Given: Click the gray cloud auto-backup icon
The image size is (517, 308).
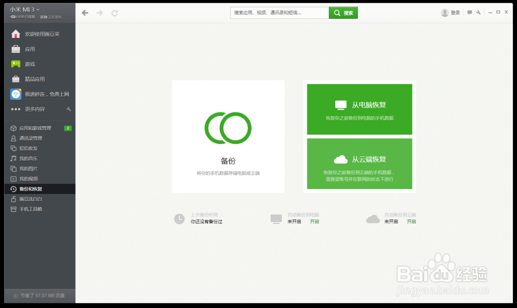Looking at the screenshot, I should tap(373, 219).
